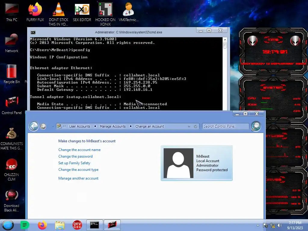This screenshot has height=231, width=308.
Task: Click the User Accounts address bar icon
Action: coord(59,126)
